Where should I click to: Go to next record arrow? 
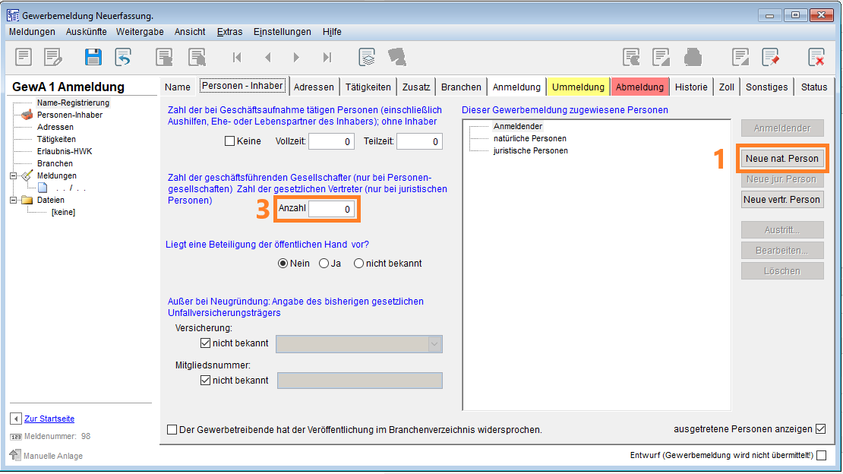[x=296, y=57]
